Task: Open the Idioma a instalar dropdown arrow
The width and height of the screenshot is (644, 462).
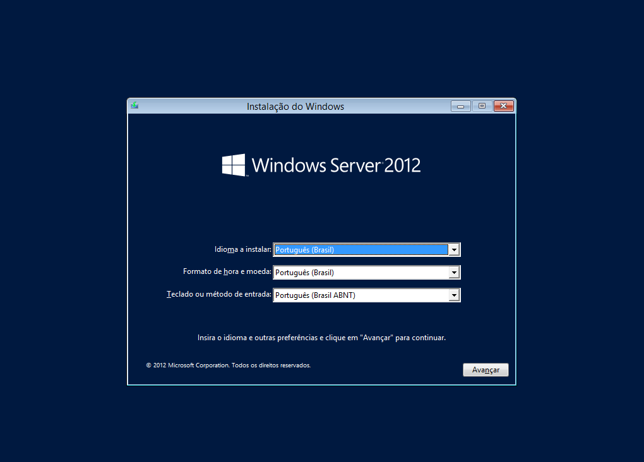Action: click(x=454, y=250)
